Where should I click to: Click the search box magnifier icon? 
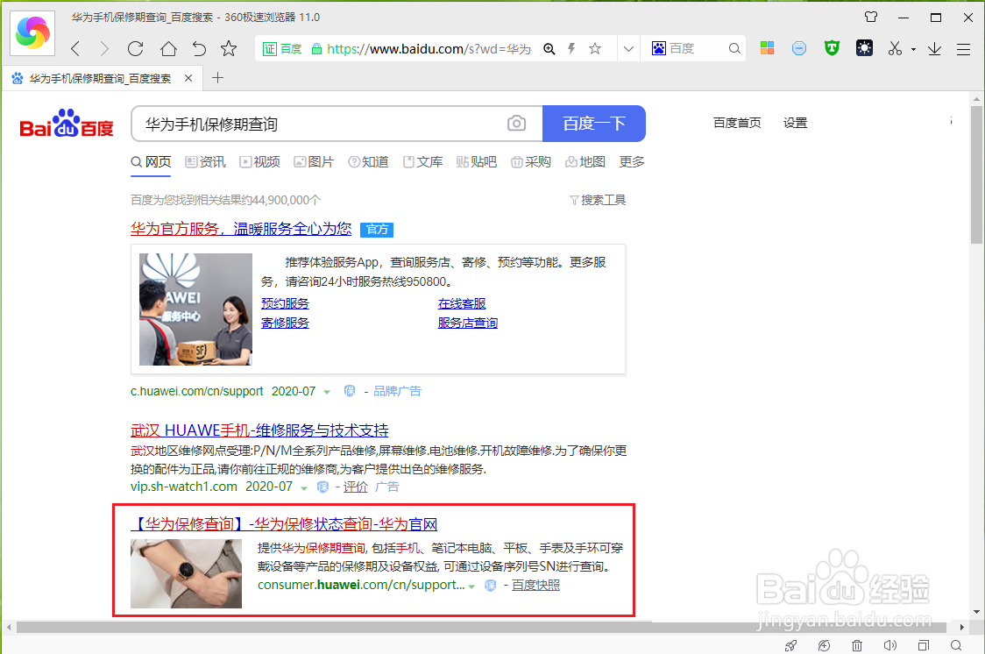coord(734,48)
